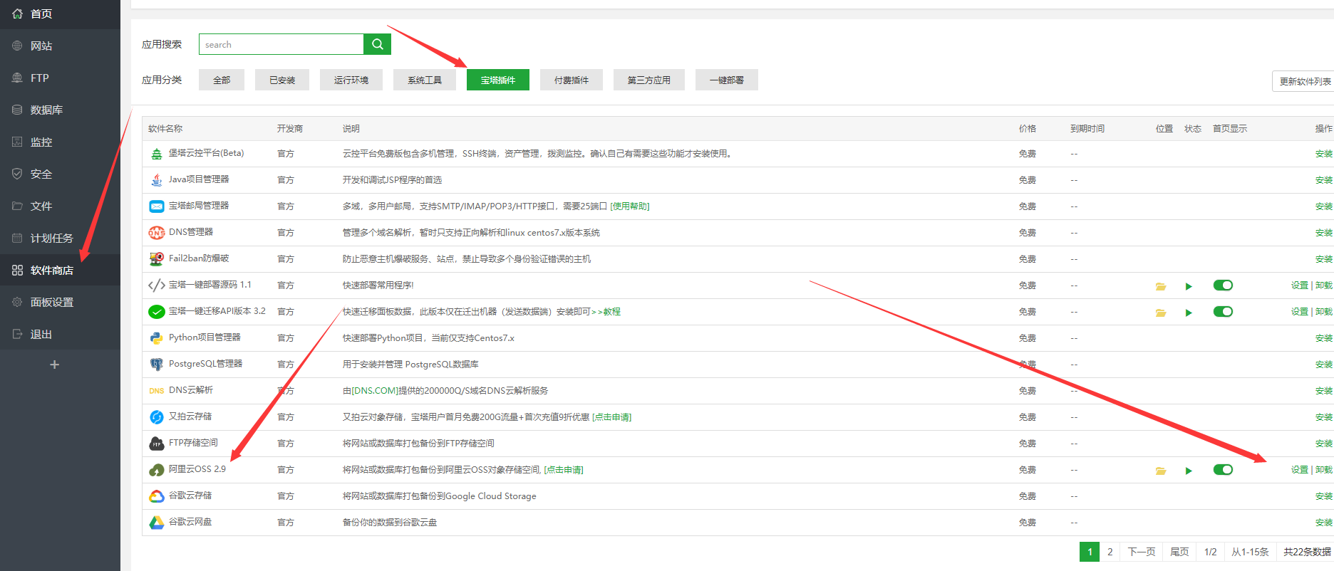Click the green search magnifier button
Screen dimensions: 1334x571
tap(377, 44)
